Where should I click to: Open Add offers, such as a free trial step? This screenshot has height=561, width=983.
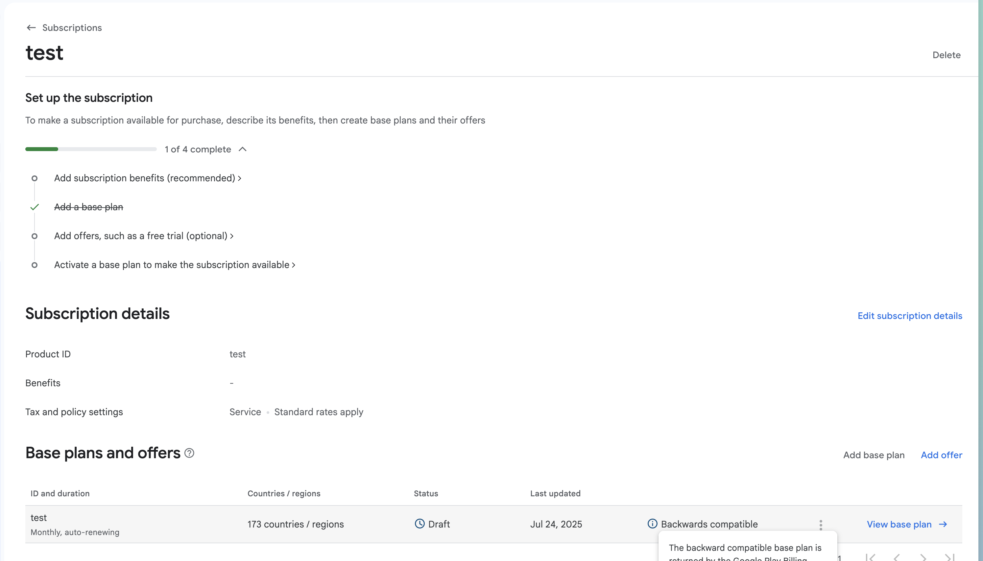coord(144,236)
